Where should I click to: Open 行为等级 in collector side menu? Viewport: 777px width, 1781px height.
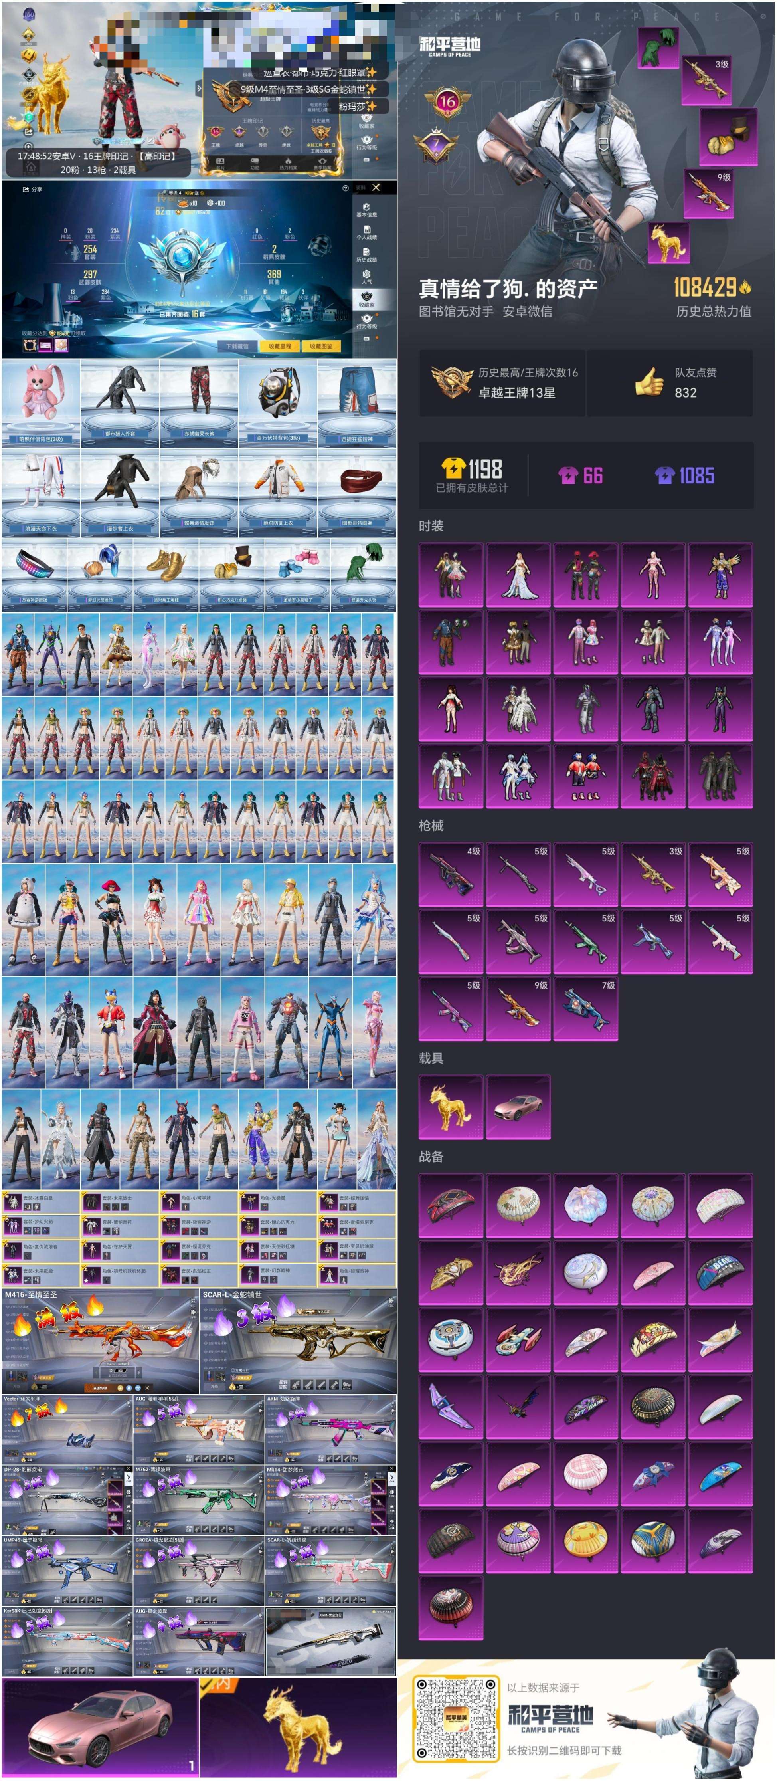(x=366, y=322)
